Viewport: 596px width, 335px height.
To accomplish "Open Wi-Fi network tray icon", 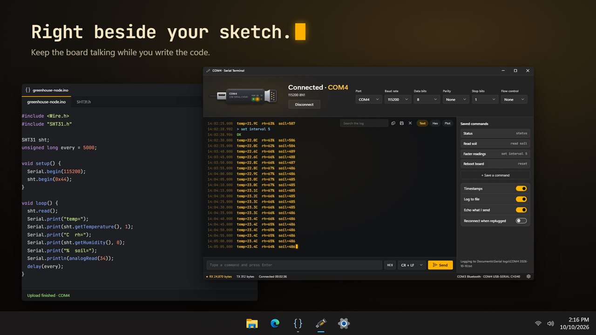I will pos(538,323).
